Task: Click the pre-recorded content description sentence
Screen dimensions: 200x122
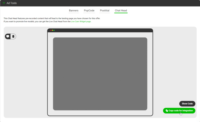Action: (55, 19)
